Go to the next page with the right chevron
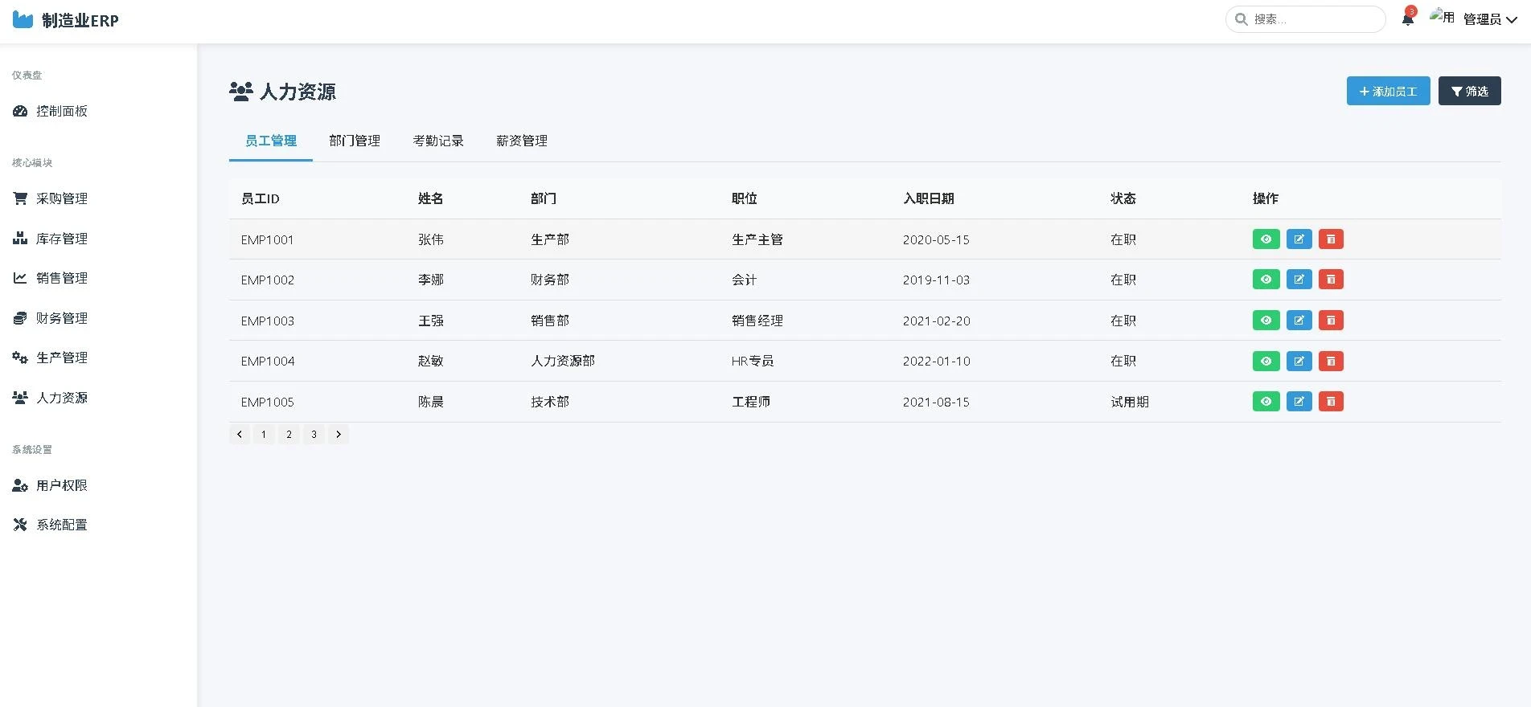Image resolution: width=1531 pixels, height=707 pixels. tap(339, 435)
